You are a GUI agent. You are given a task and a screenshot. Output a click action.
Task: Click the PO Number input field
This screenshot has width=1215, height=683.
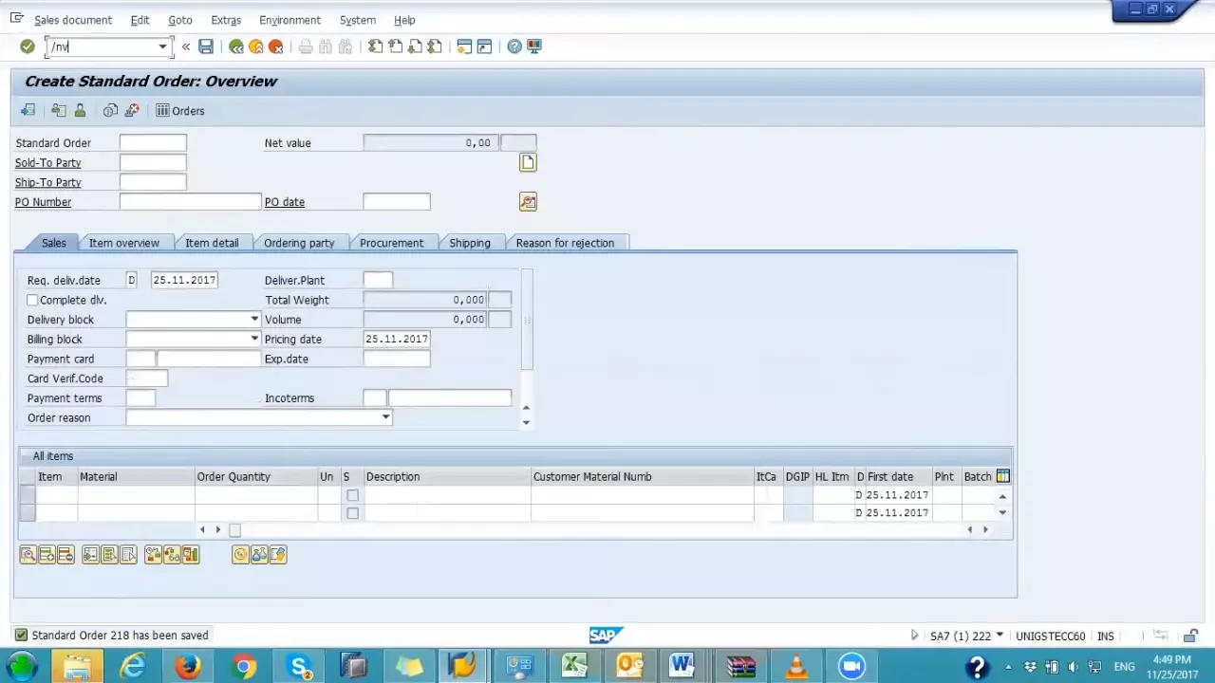[190, 201]
